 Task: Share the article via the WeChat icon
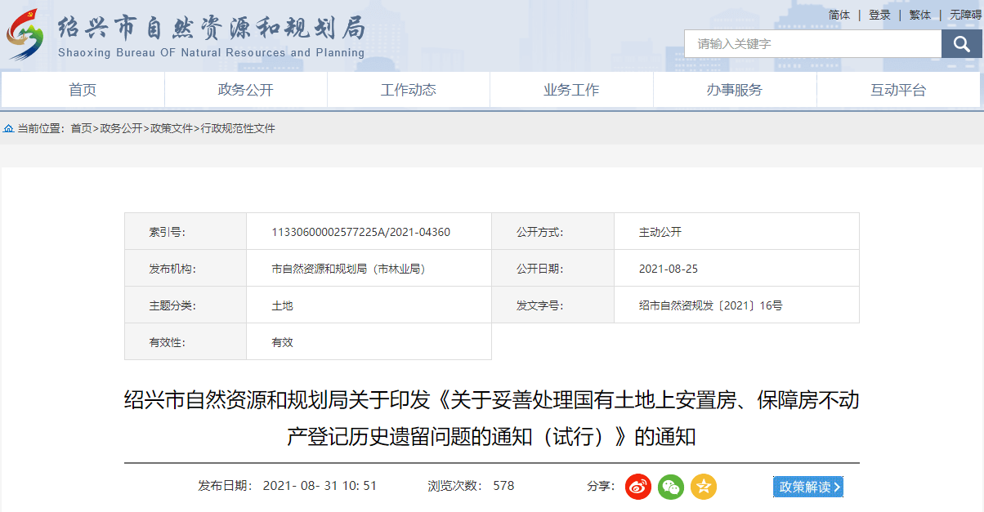point(670,487)
